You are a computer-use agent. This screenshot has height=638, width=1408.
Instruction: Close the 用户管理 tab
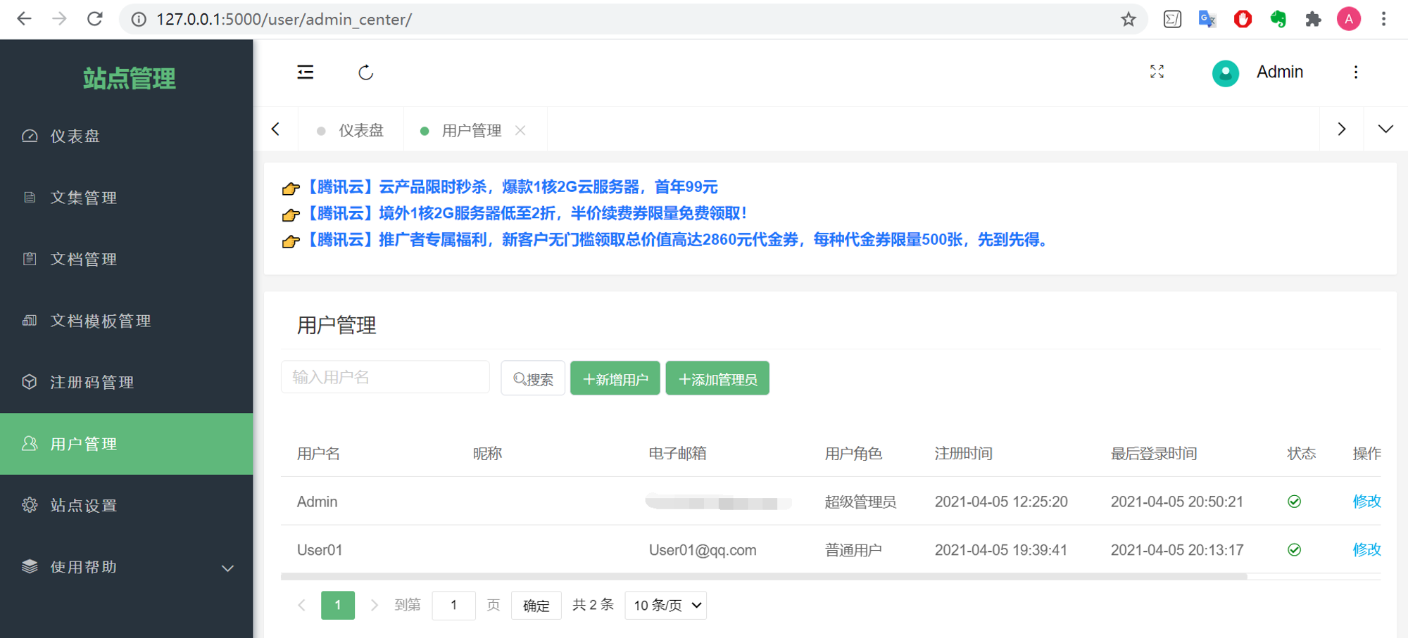pos(520,130)
